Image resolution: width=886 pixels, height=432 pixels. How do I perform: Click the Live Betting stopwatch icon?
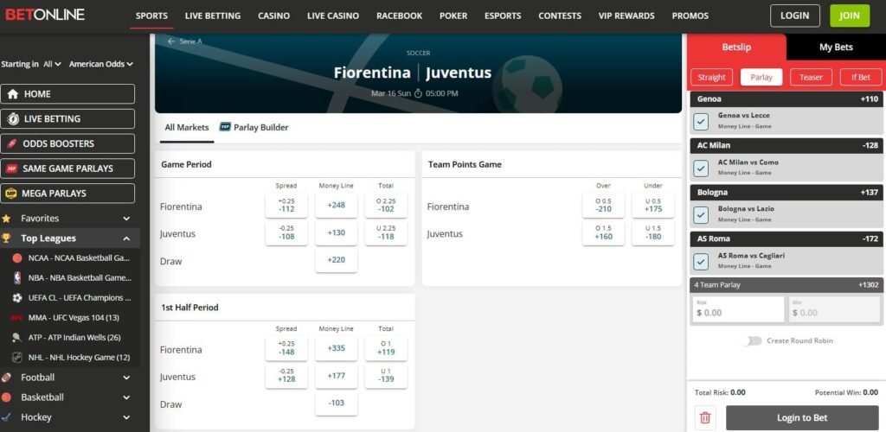coord(12,119)
